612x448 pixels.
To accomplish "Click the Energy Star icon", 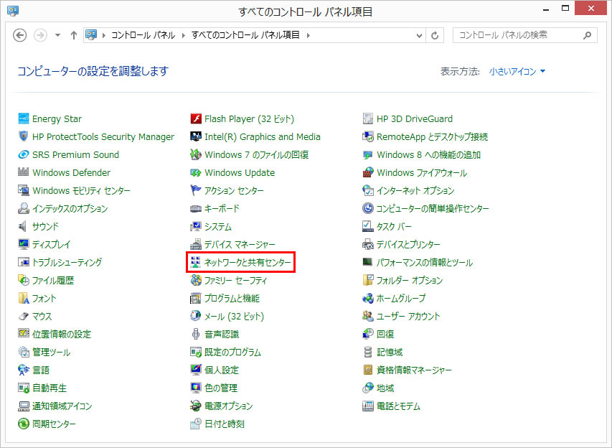I will [x=24, y=118].
